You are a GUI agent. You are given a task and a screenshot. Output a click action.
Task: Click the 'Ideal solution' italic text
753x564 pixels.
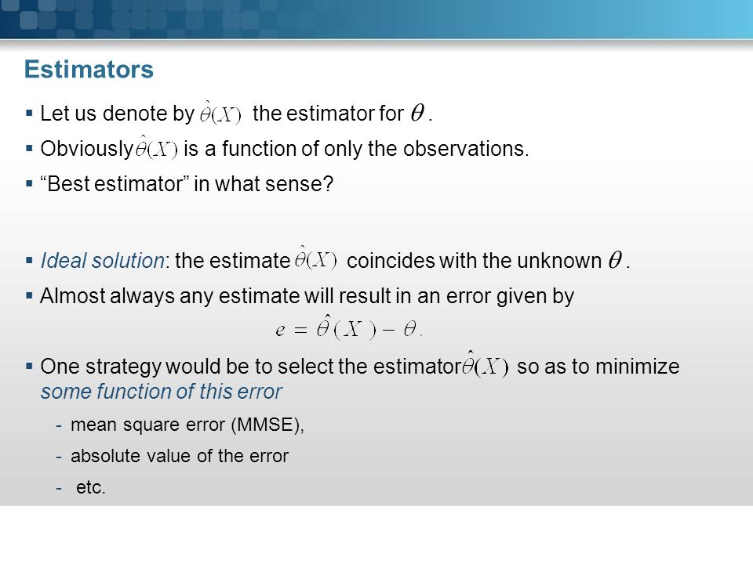[102, 260]
